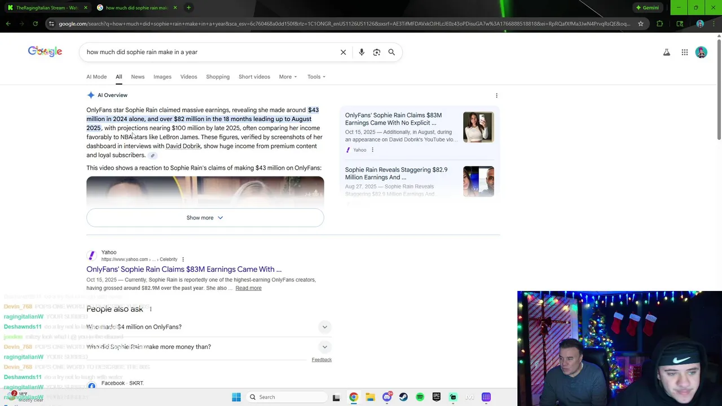Screen dimensions: 722x406
Task: Open Google account profile avatar
Action: 701,52
